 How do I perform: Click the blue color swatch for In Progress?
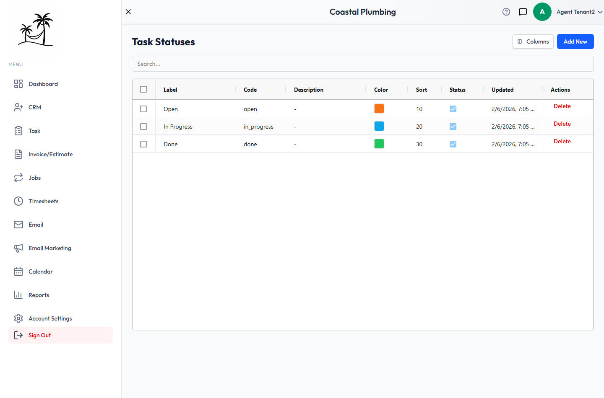(x=379, y=126)
